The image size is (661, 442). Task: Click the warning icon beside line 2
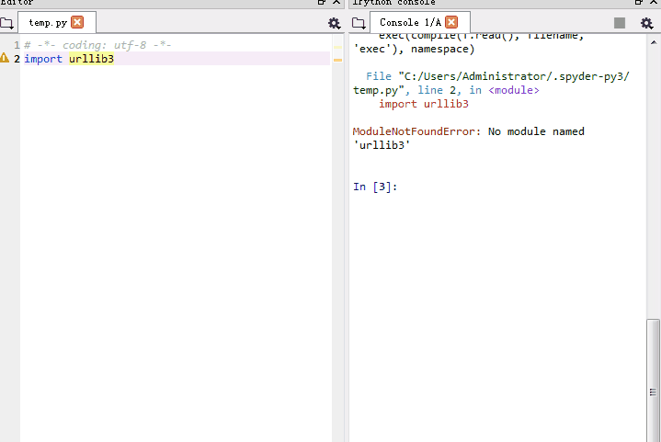(x=5, y=58)
